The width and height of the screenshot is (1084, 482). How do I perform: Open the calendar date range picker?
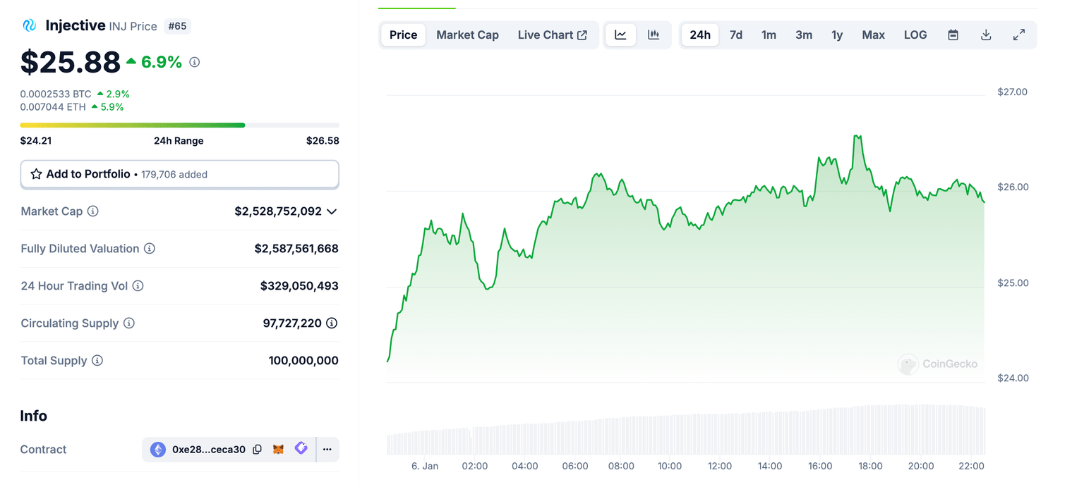point(953,35)
